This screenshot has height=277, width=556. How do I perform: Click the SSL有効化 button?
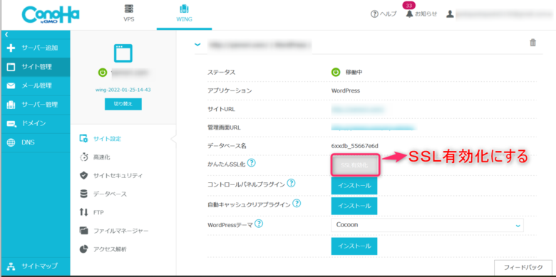click(354, 165)
